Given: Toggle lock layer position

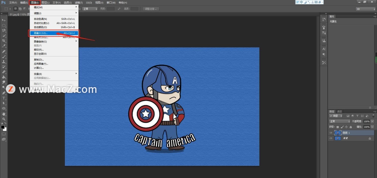Looking at the screenshot, I should pos(346,127).
